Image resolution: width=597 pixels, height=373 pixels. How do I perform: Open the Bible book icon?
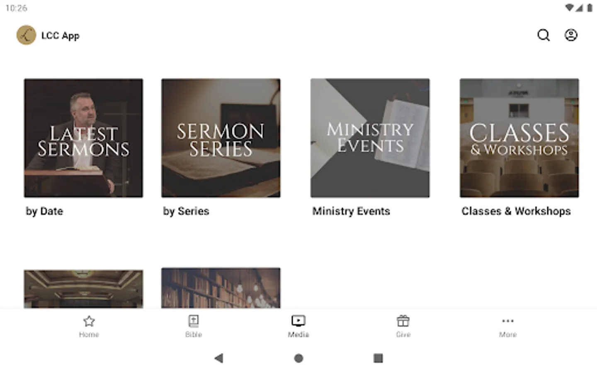point(194,321)
